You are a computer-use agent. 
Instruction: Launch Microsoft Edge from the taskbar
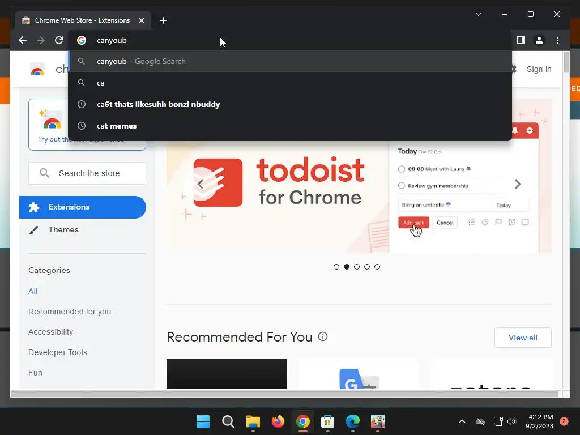(352, 421)
